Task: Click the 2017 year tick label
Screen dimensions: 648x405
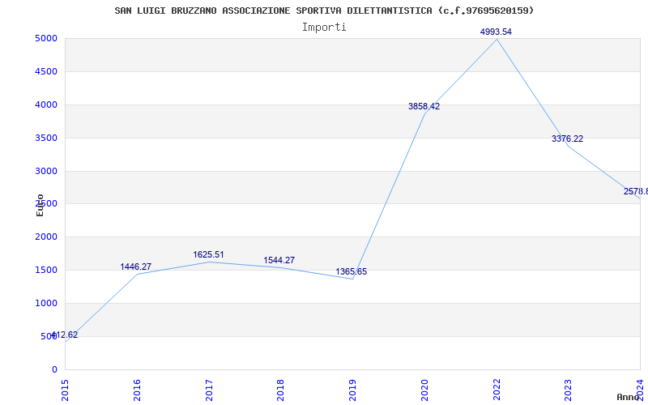Action: pyautogui.click(x=209, y=390)
